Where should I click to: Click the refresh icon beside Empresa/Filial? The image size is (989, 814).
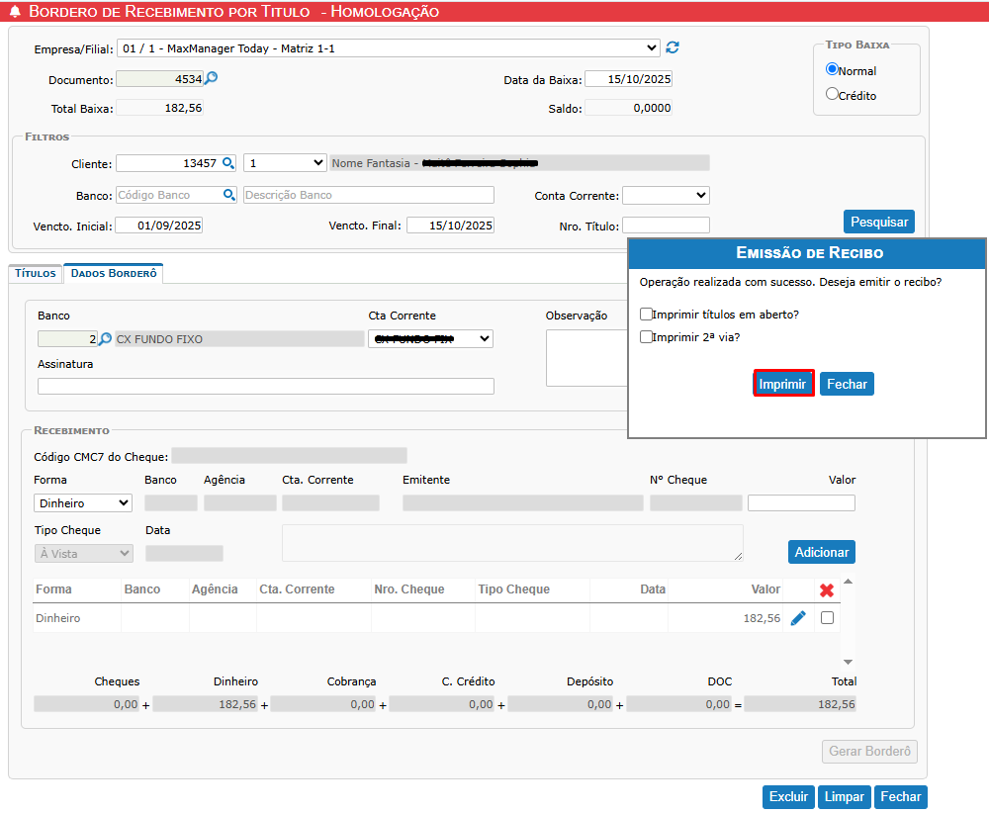point(673,47)
